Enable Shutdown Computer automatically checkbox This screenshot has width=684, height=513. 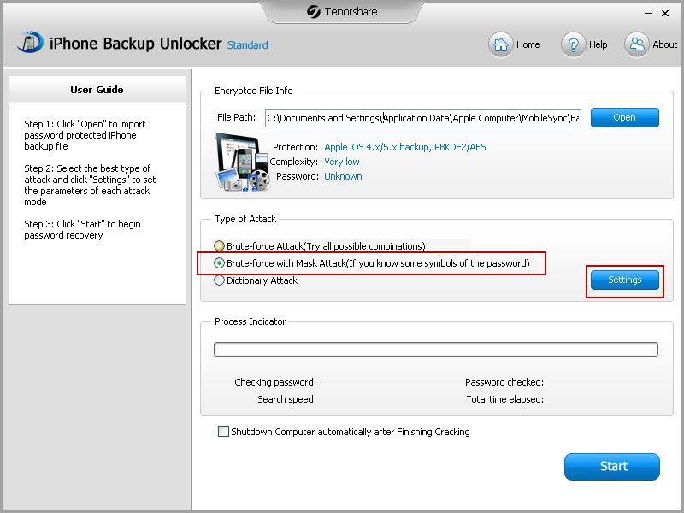point(223,432)
